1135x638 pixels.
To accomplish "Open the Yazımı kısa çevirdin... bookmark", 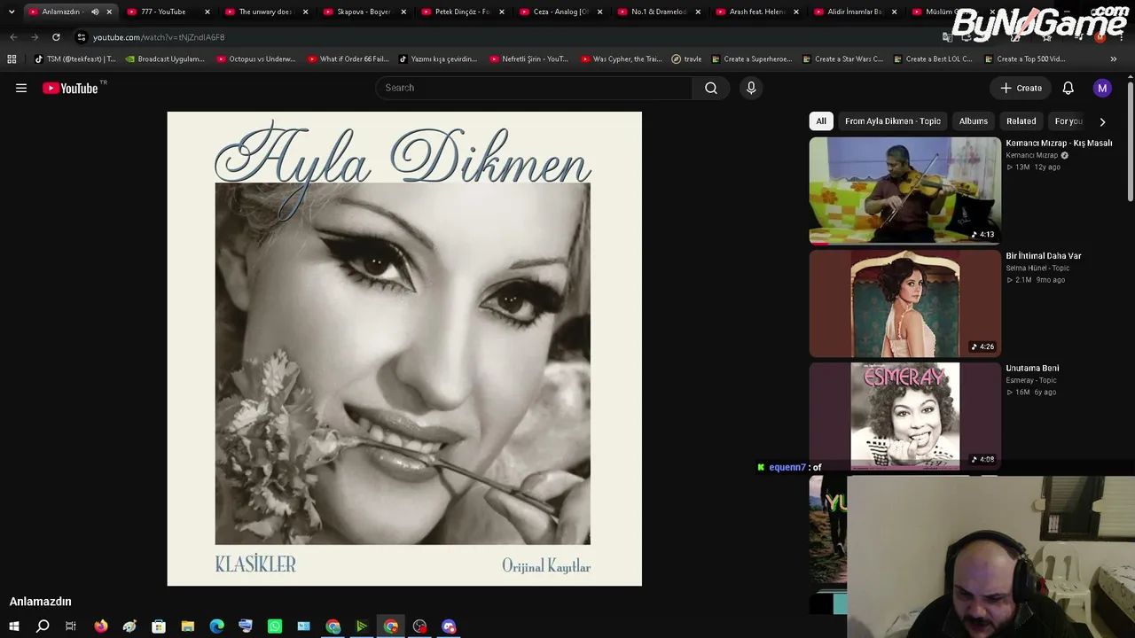I will click(438, 59).
